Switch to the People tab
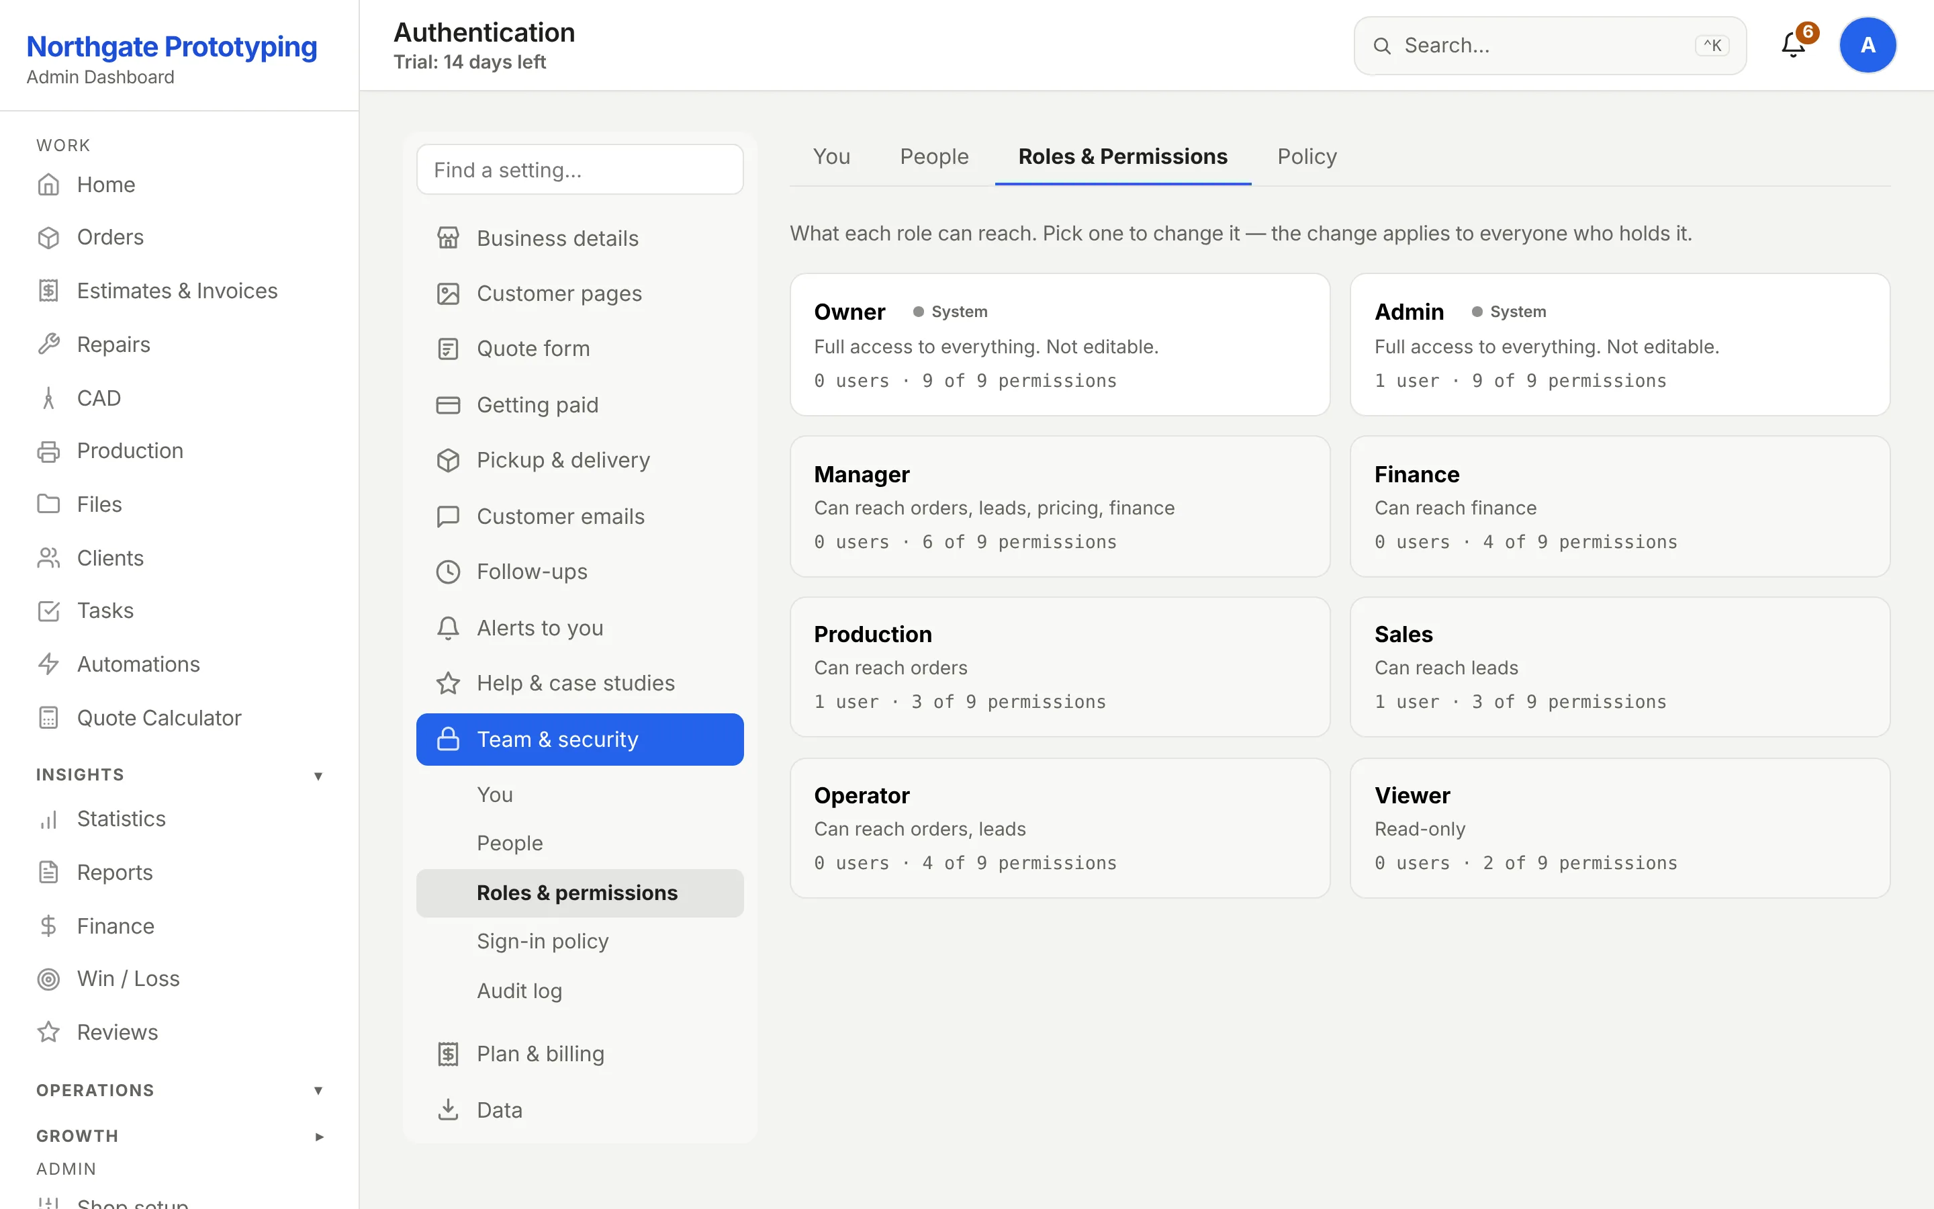Image resolution: width=1934 pixels, height=1209 pixels. (x=934, y=156)
